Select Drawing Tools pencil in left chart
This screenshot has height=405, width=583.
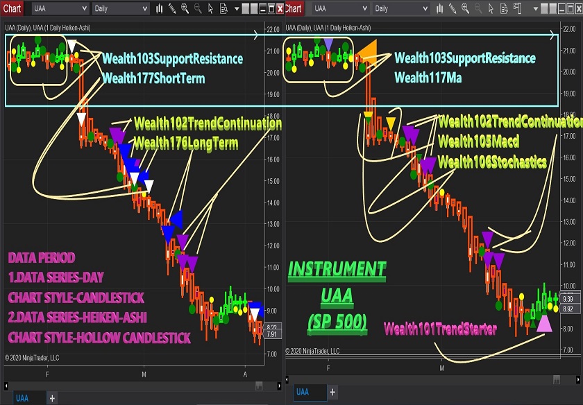[172, 8]
